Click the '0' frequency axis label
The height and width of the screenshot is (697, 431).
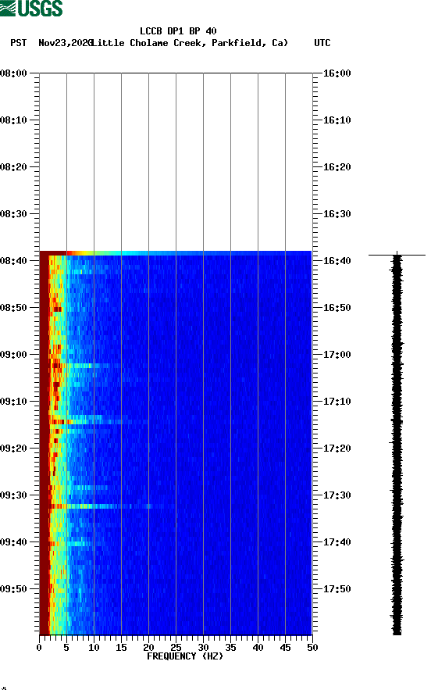point(39,648)
